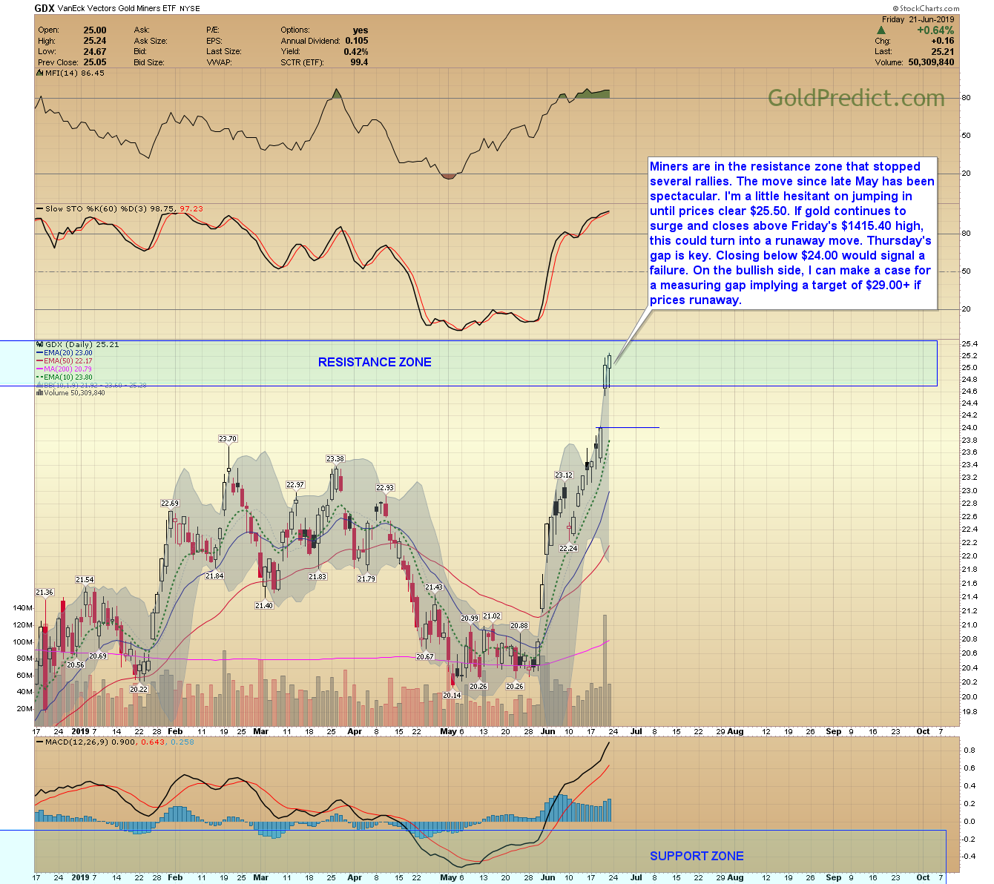Click the candlestick icon beside GDX (Daily)

[x=39, y=344]
